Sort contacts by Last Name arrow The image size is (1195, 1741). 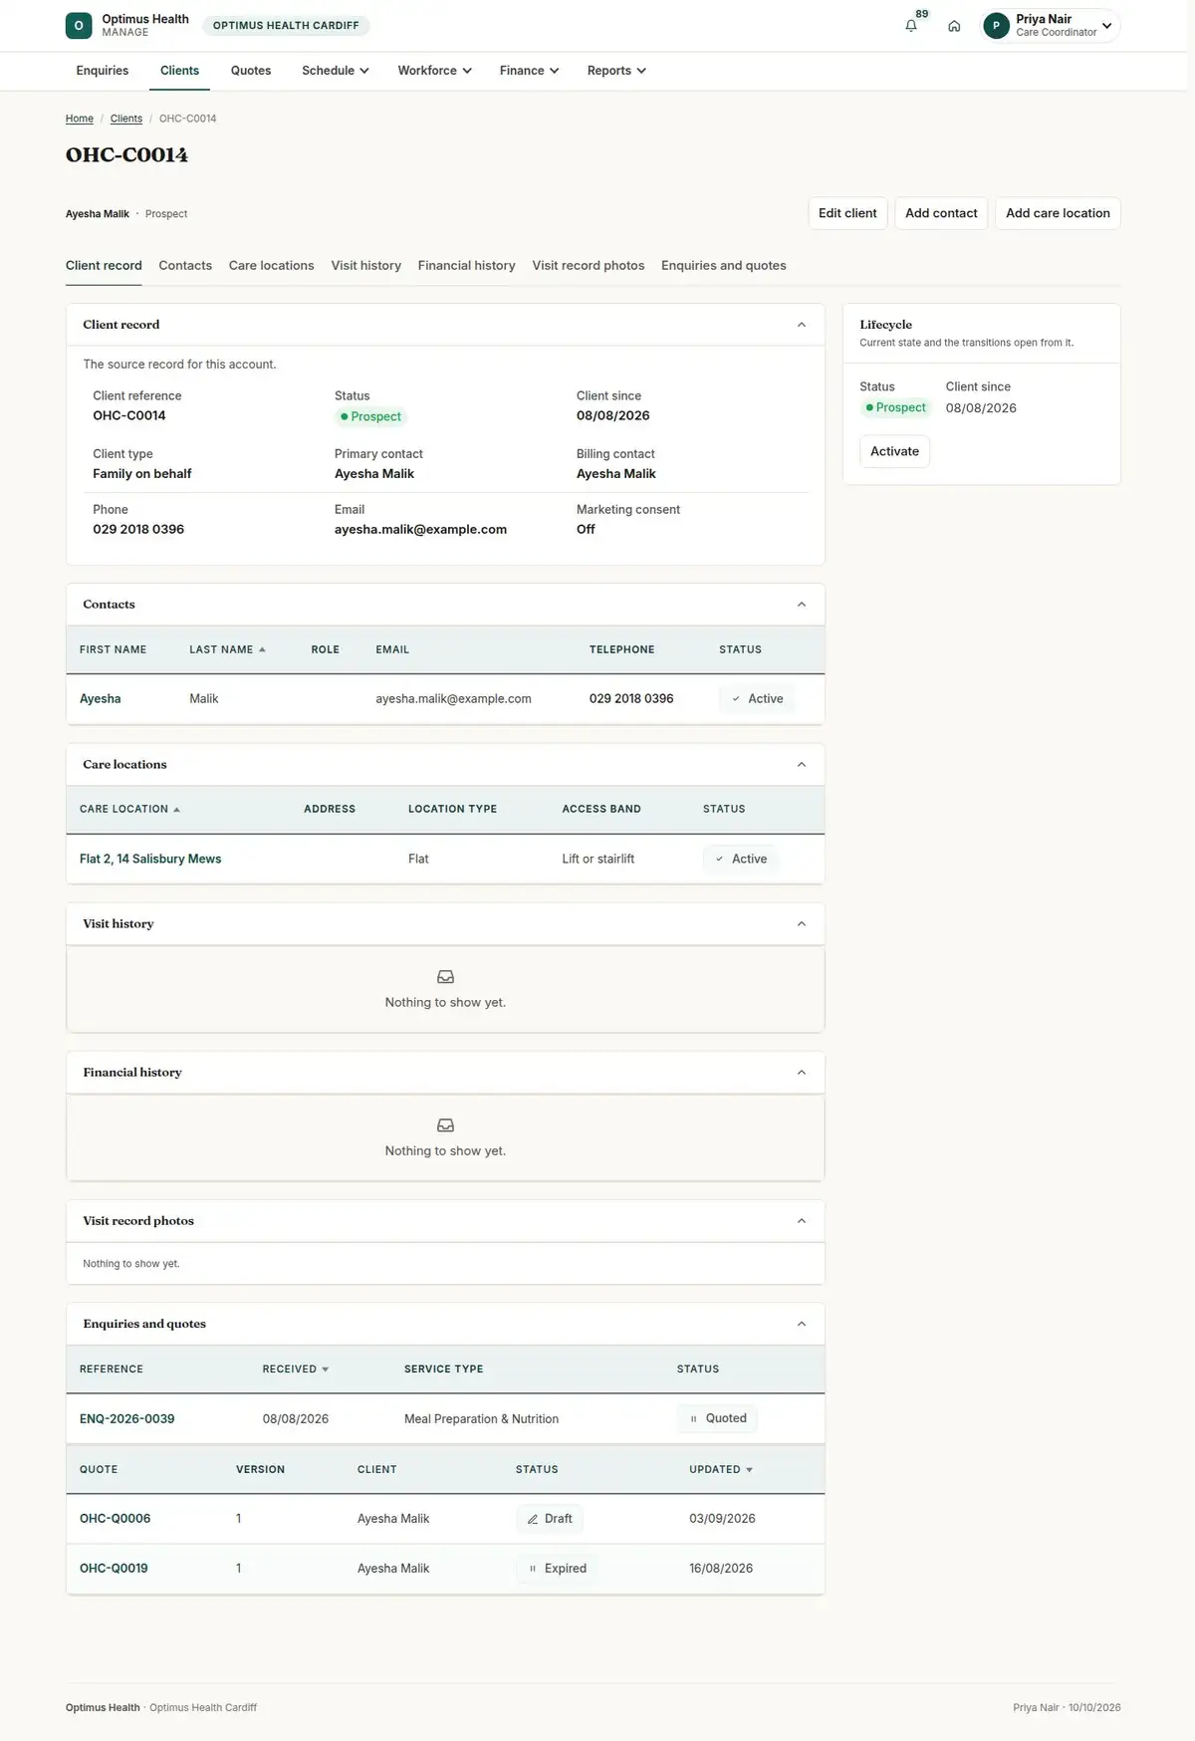coord(262,649)
